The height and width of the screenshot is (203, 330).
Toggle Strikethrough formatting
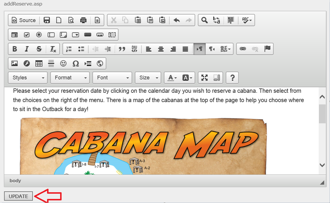click(x=39, y=49)
